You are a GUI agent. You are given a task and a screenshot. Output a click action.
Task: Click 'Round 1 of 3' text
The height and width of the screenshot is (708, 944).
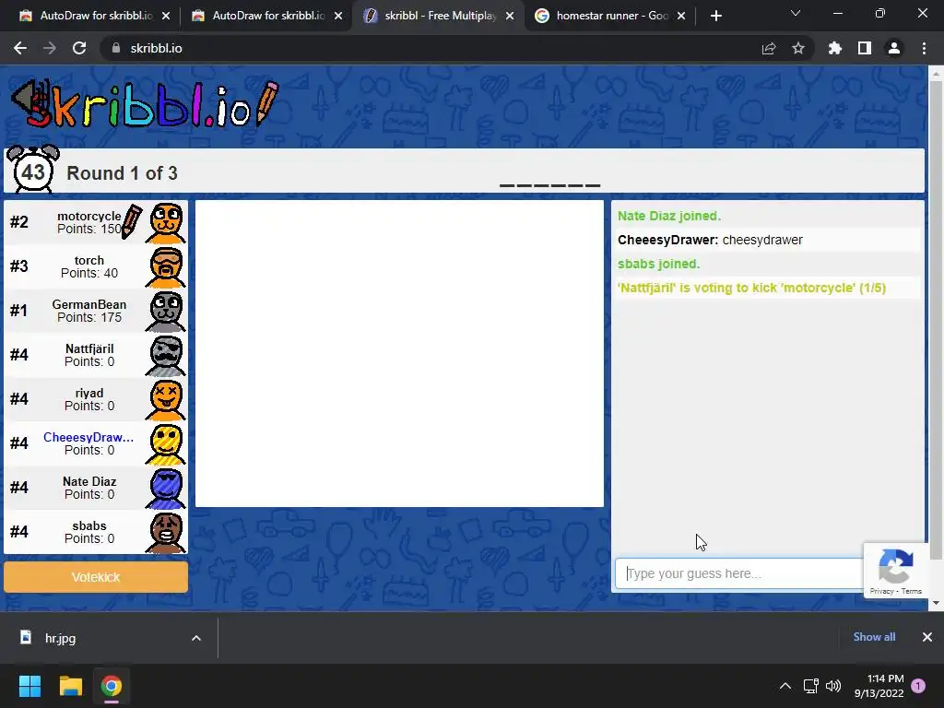pos(122,173)
